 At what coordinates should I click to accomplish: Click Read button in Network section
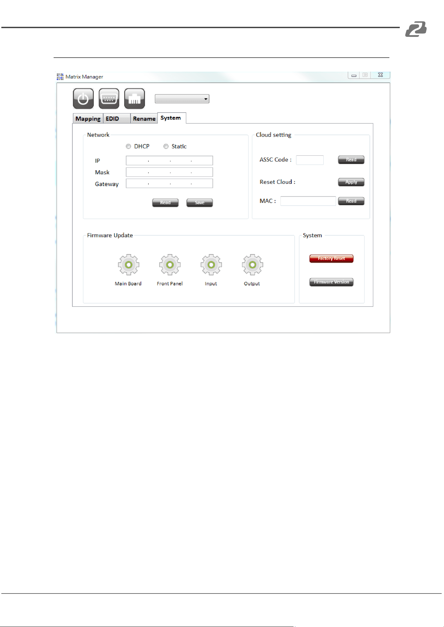tap(165, 203)
